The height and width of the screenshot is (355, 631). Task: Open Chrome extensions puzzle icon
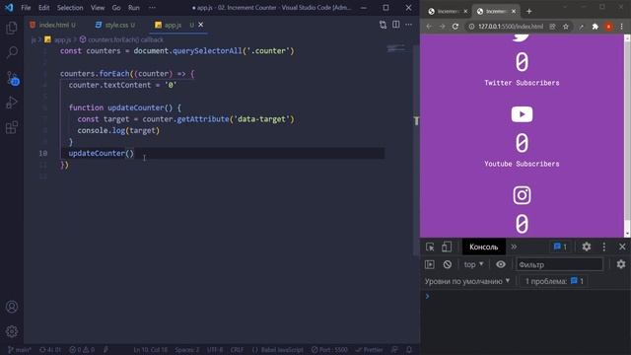coord(596,27)
